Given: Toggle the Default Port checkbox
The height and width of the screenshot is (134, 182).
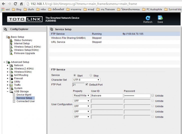Looking at the screenshot, I should (x=87, y=84).
